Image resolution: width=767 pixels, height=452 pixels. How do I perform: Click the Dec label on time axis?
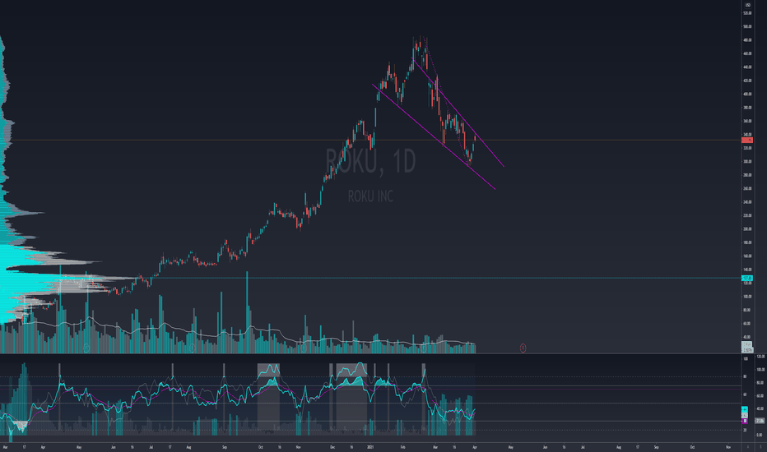332,446
